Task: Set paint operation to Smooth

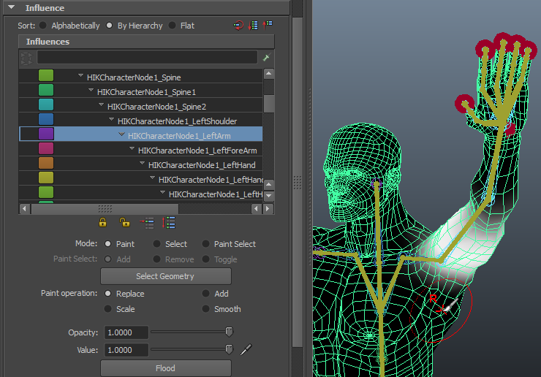Action: [206, 309]
